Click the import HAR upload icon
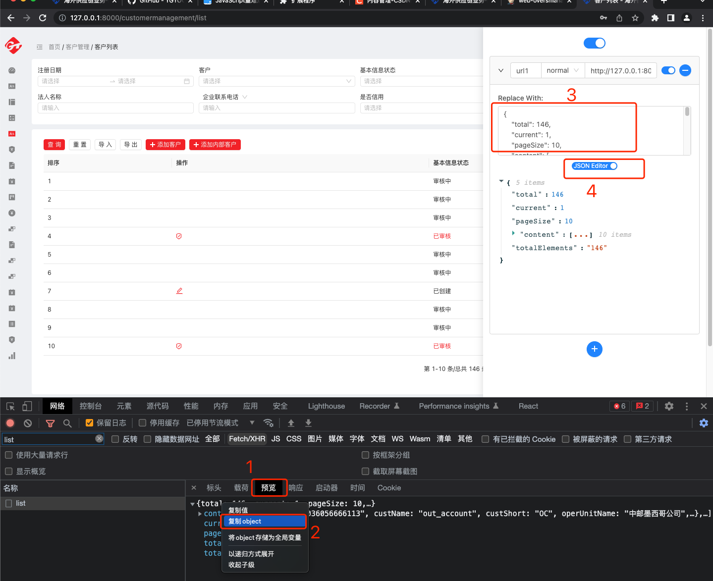The image size is (713, 581). pos(291,423)
